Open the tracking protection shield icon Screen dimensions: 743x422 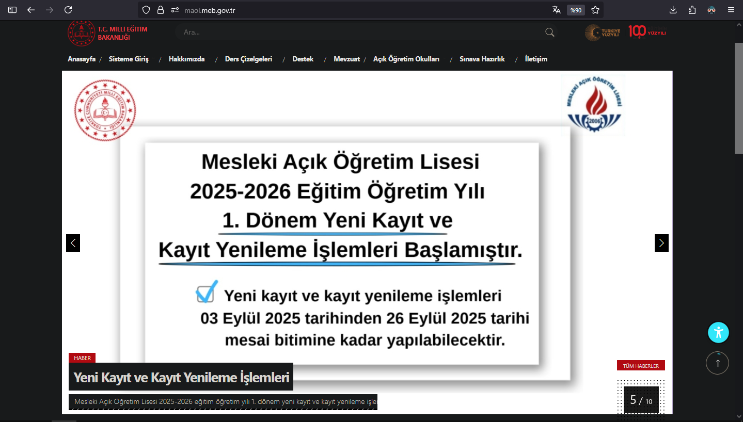click(x=146, y=10)
